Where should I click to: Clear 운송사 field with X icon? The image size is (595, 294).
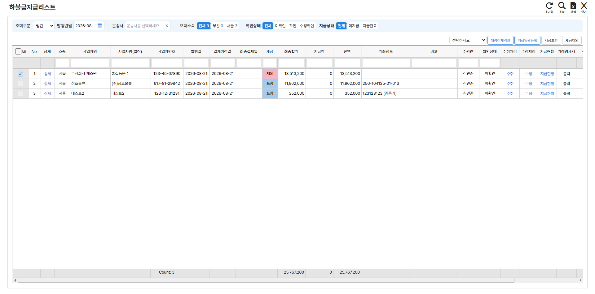(x=167, y=26)
